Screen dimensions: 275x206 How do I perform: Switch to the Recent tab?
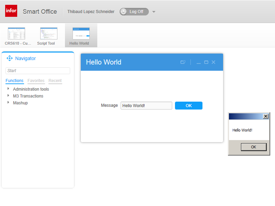pyautogui.click(x=55, y=81)
